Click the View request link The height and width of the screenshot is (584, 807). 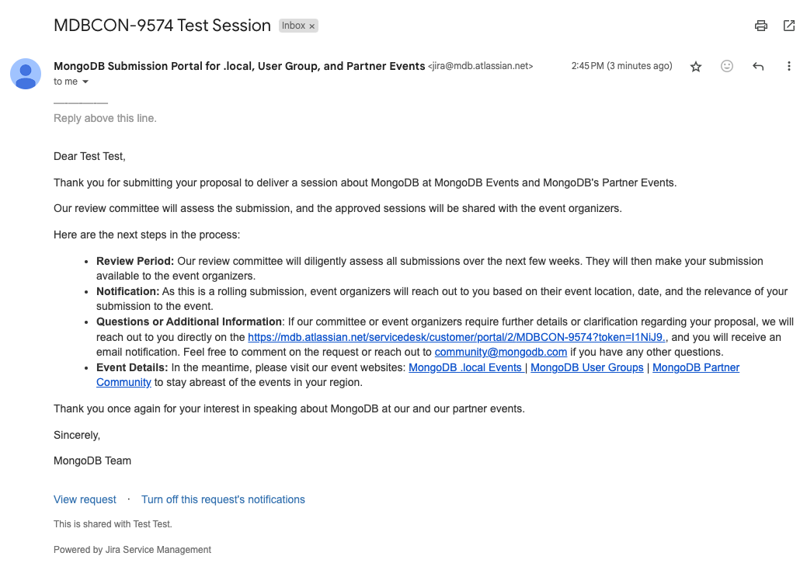[85, 499]
